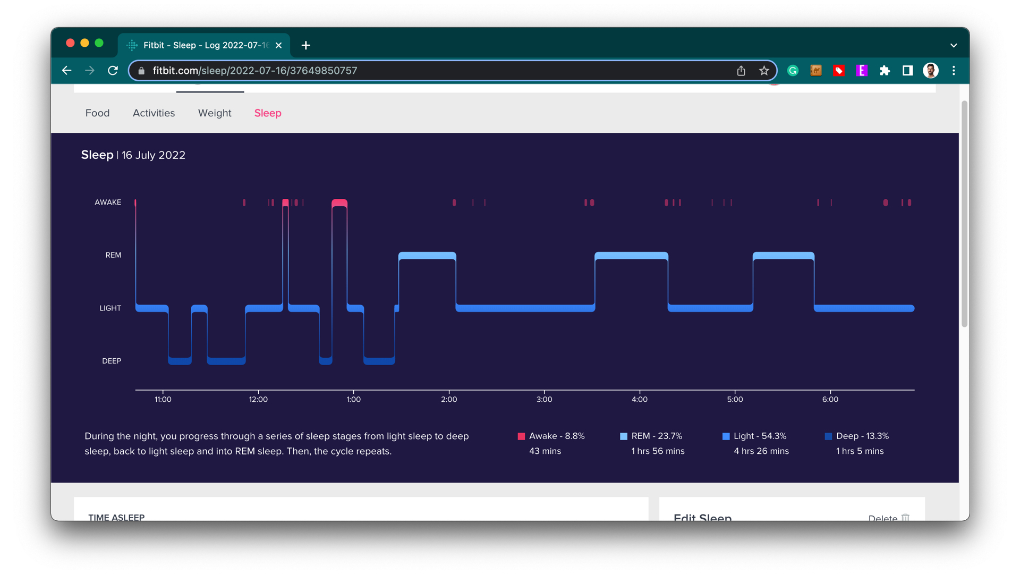Click the REM block after 5:00

784,256
